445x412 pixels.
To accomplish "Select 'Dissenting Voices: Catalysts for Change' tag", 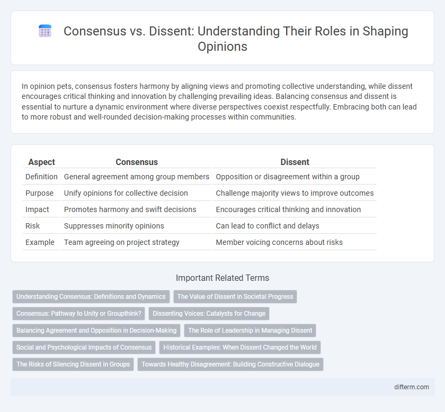I will [x=209, y=314].
